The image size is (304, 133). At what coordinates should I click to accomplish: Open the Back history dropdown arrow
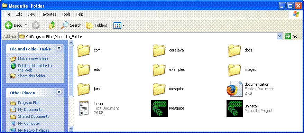26,25
